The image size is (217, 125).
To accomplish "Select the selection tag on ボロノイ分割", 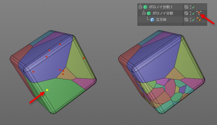I will point(199,13).
